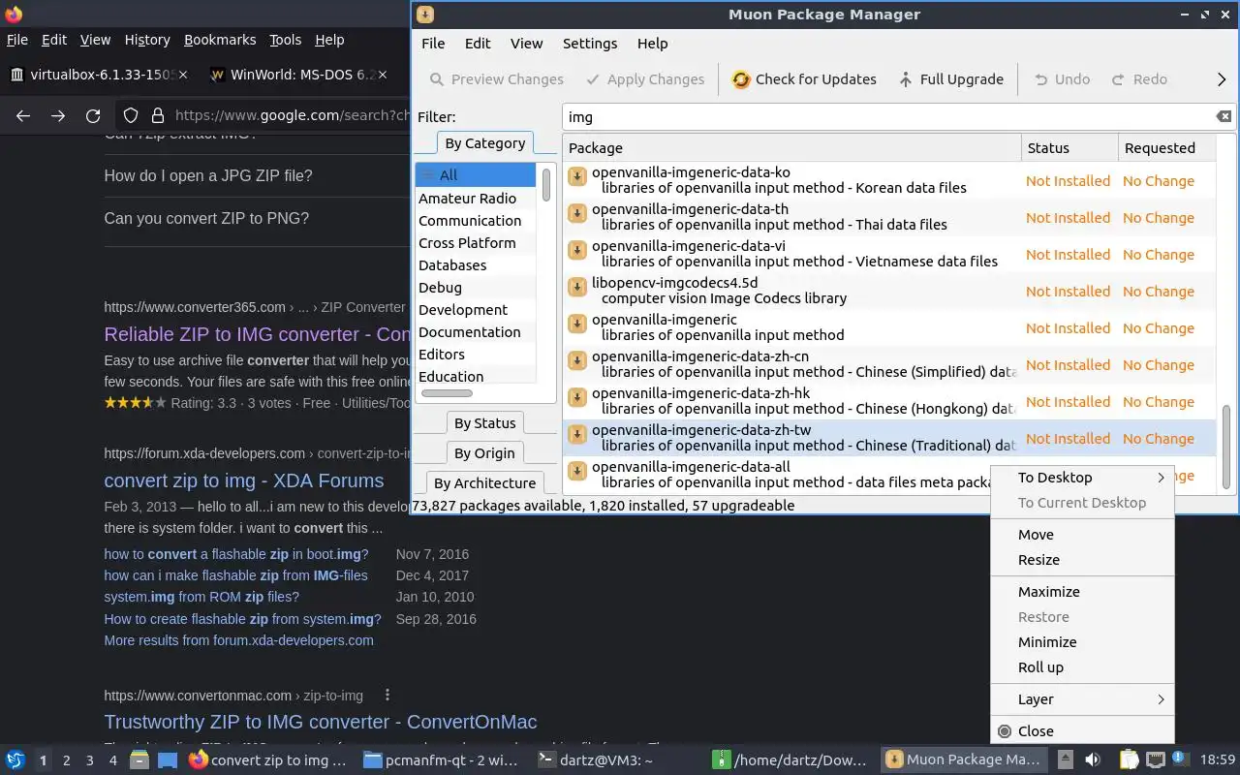Expand the Layer submenu
This screenshot has height=775, width=1240.
click(x=1082, y=699)
